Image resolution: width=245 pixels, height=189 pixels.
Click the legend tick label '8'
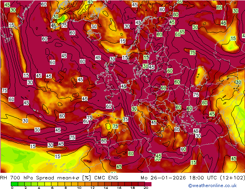66,188
